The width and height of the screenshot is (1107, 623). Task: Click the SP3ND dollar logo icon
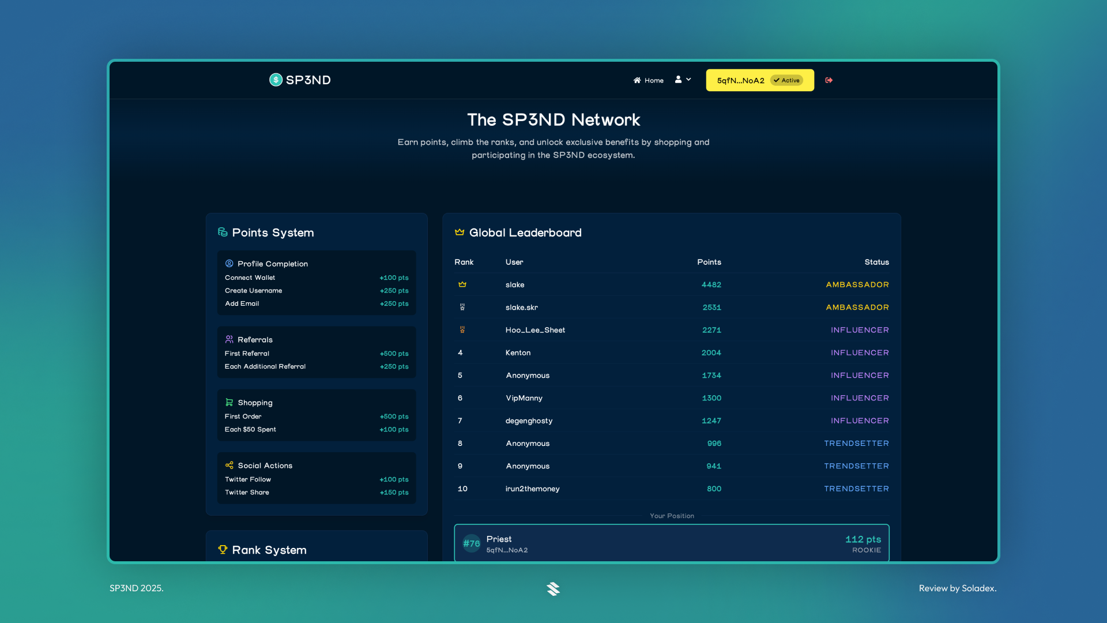coord(276,80)
